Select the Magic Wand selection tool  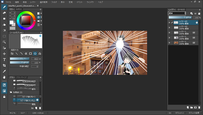(x=4, y=42)
